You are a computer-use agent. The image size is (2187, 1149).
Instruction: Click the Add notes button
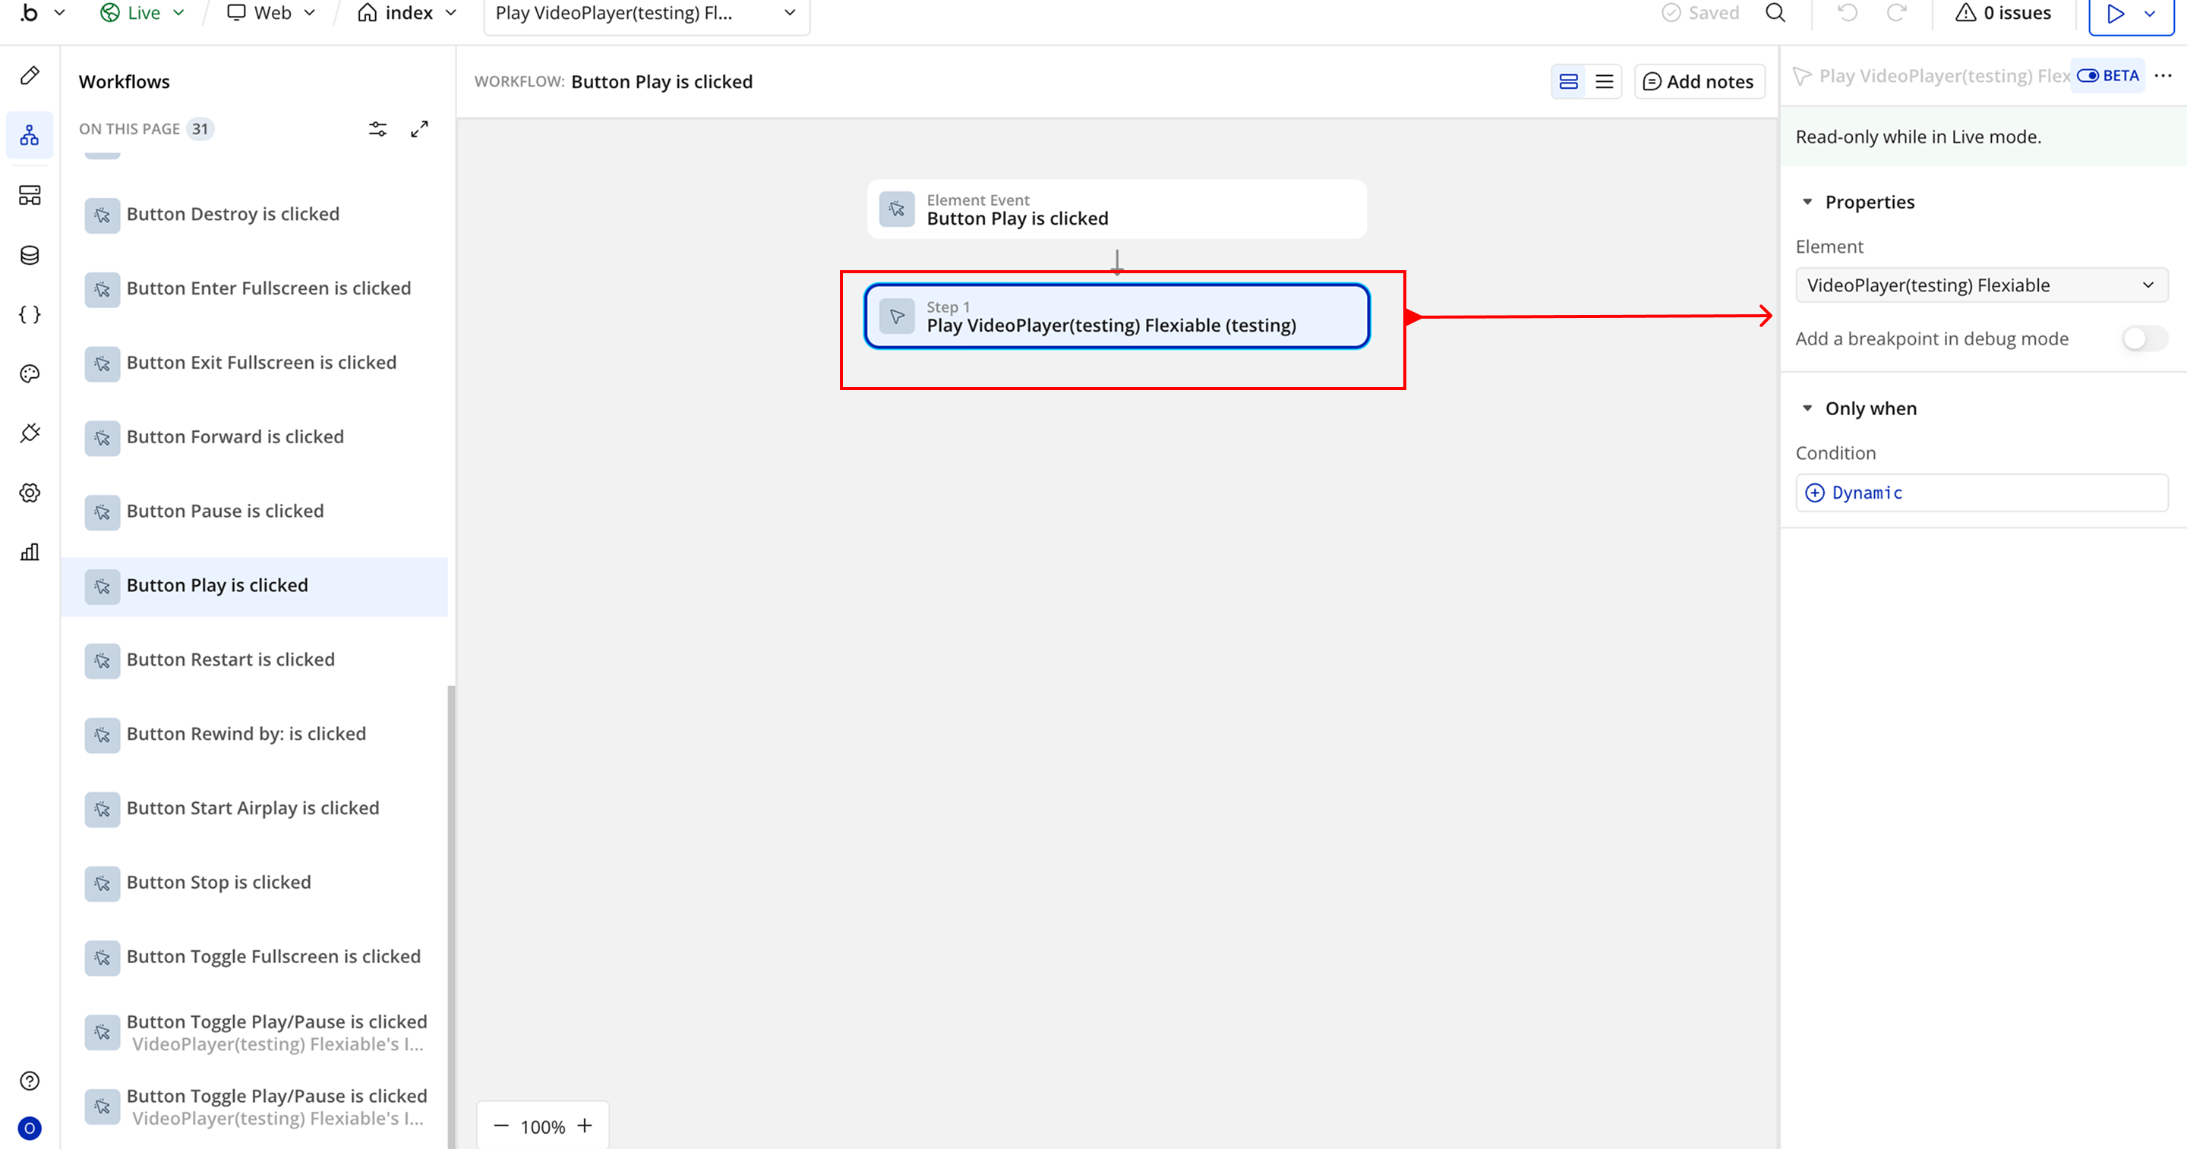tap(1699, 81)
